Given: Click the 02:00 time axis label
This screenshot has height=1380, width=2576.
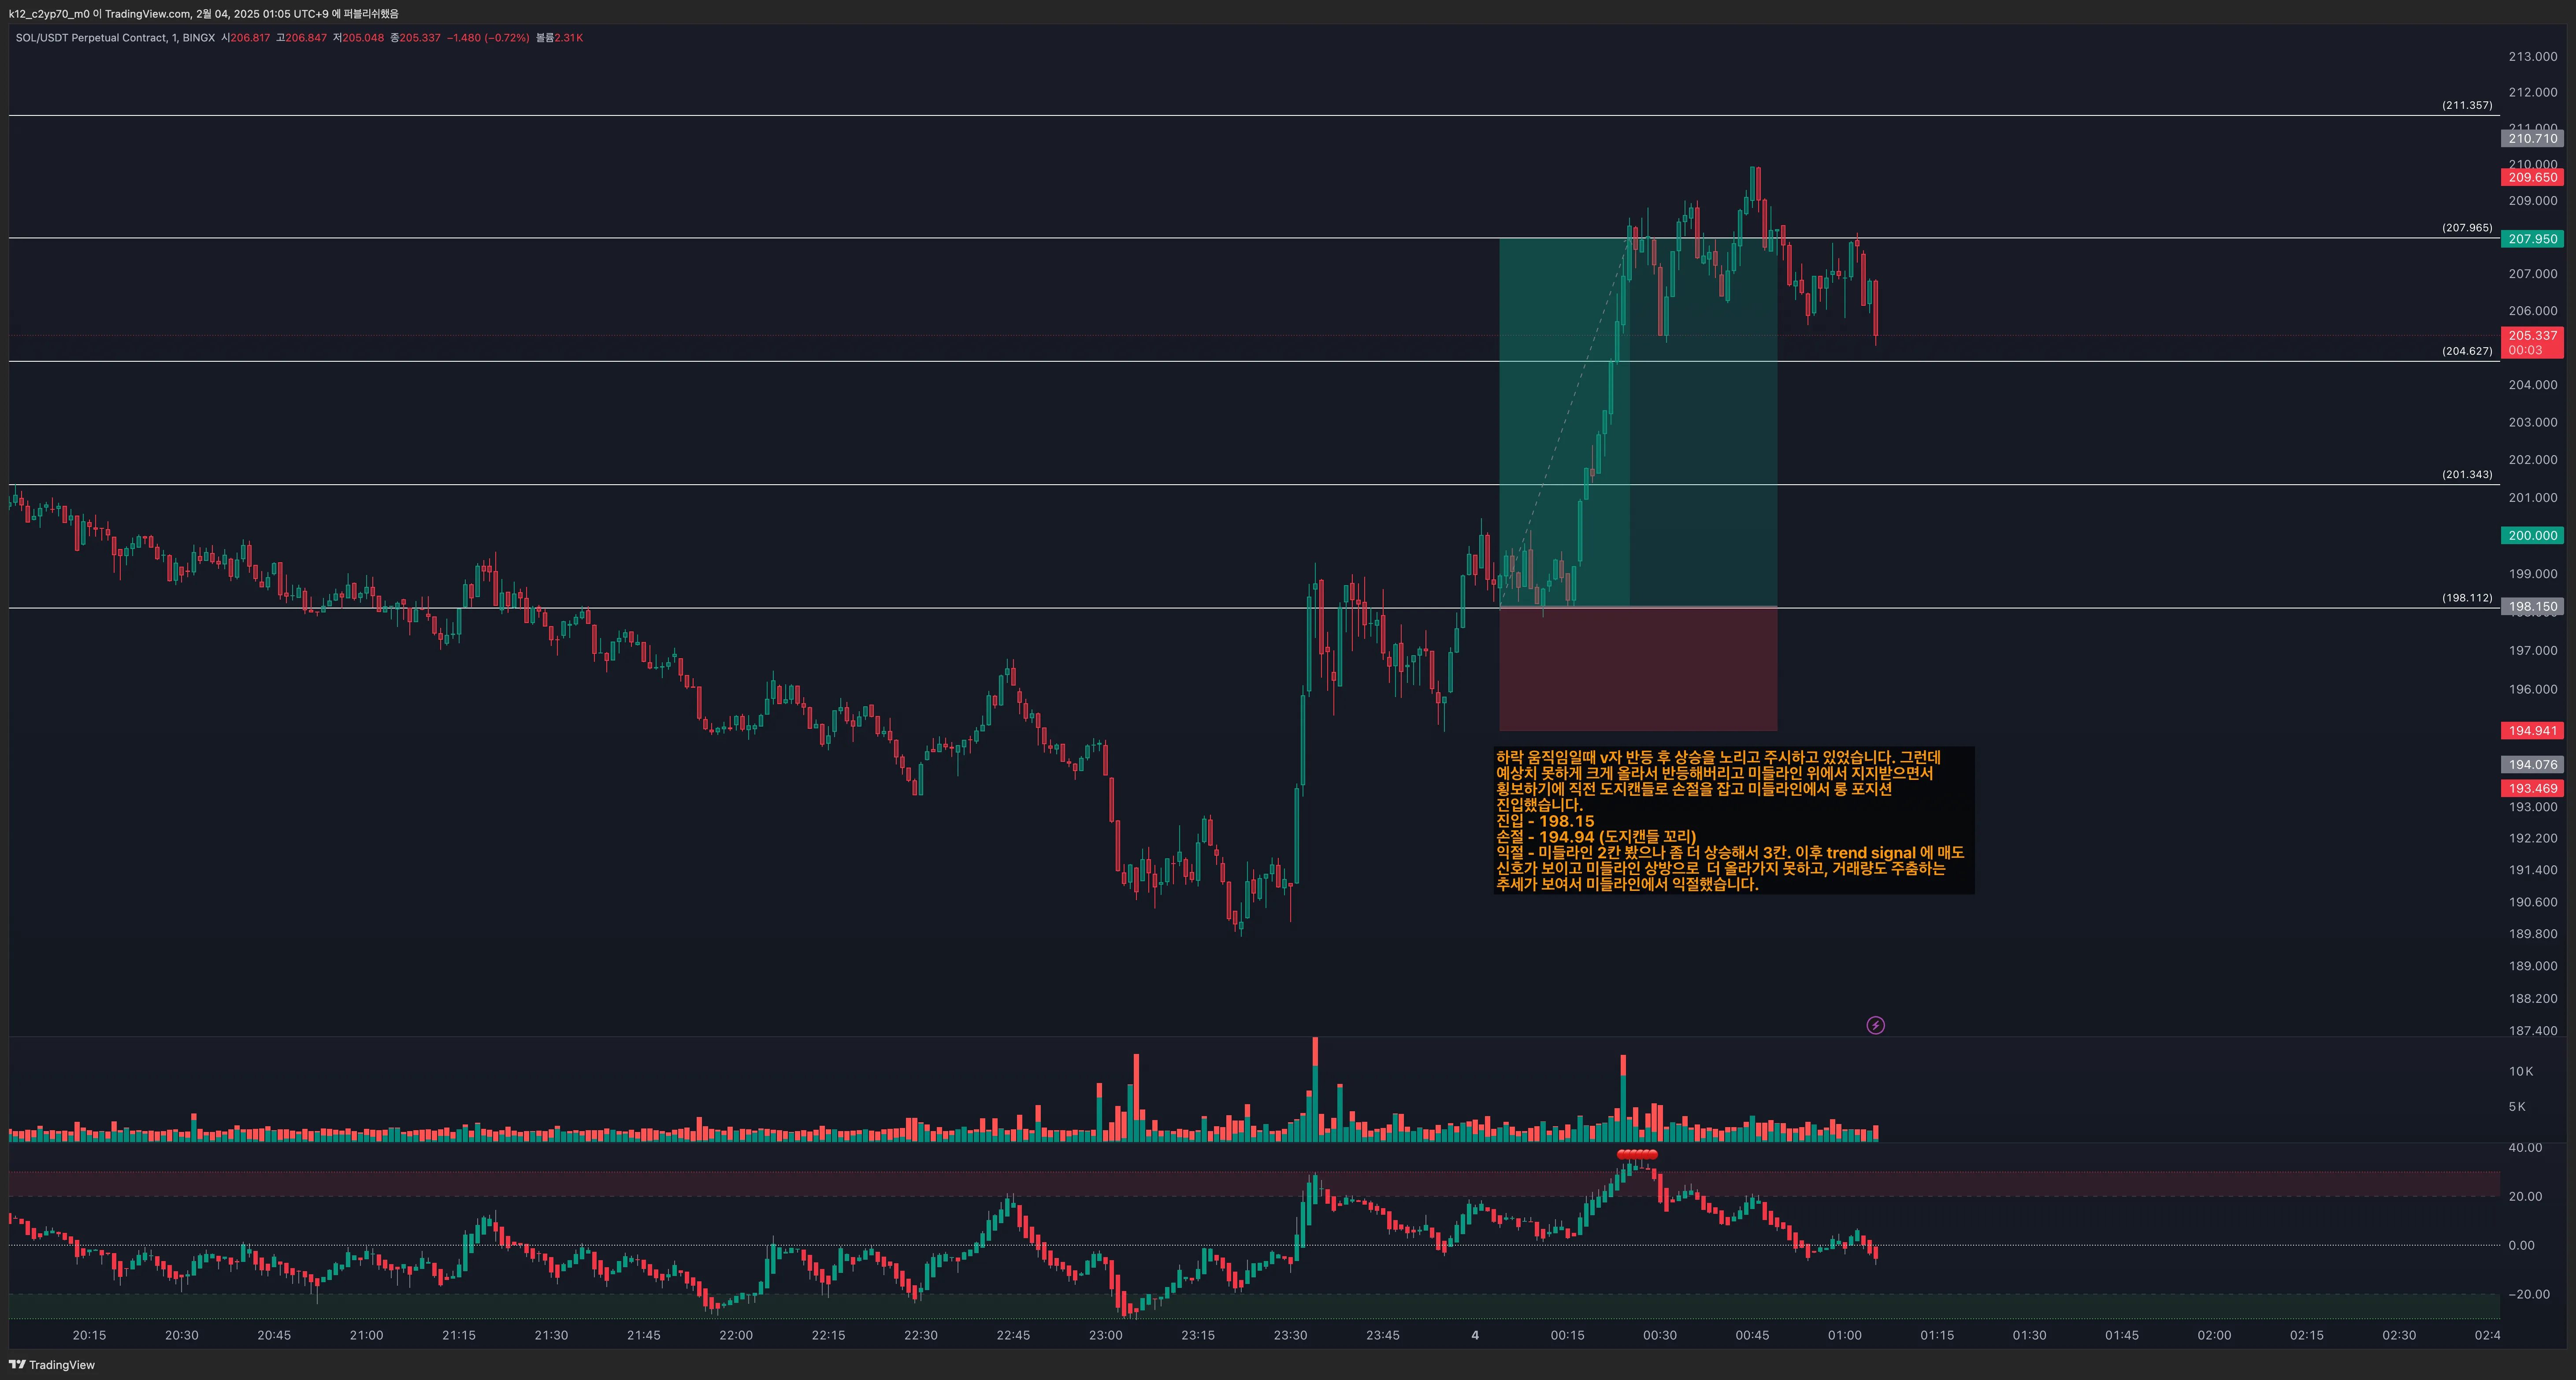Looking at the screenshot, I should (2214, 1335).
